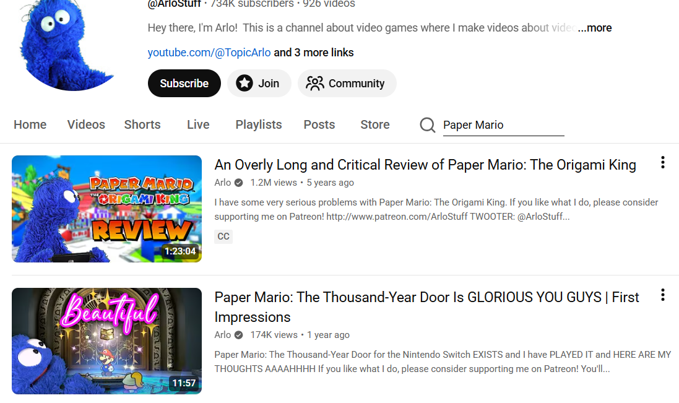Click the CC closed captions badge
This screenshot has width=679, height=403.
tap(223, 236)
